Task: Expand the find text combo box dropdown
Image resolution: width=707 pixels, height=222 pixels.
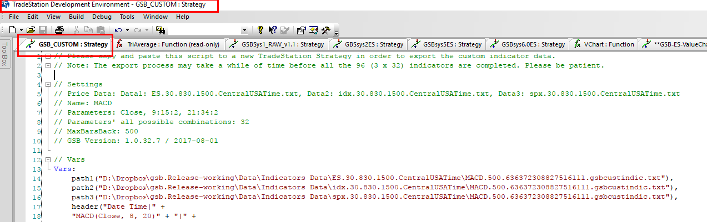Action: coord(244,30)
